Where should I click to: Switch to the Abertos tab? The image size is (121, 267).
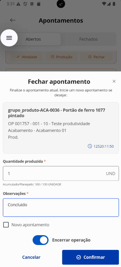33,39
